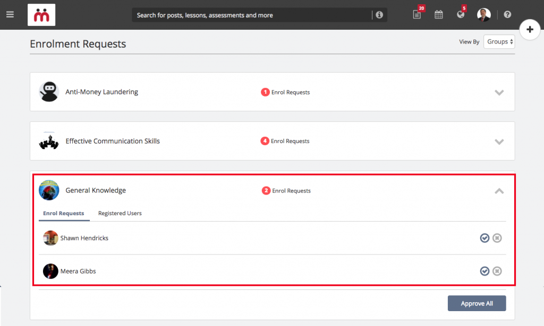Screen dimensions: 544x326
Task: Open the Anti-Money Laundering group name
Action: pos(101,92)
